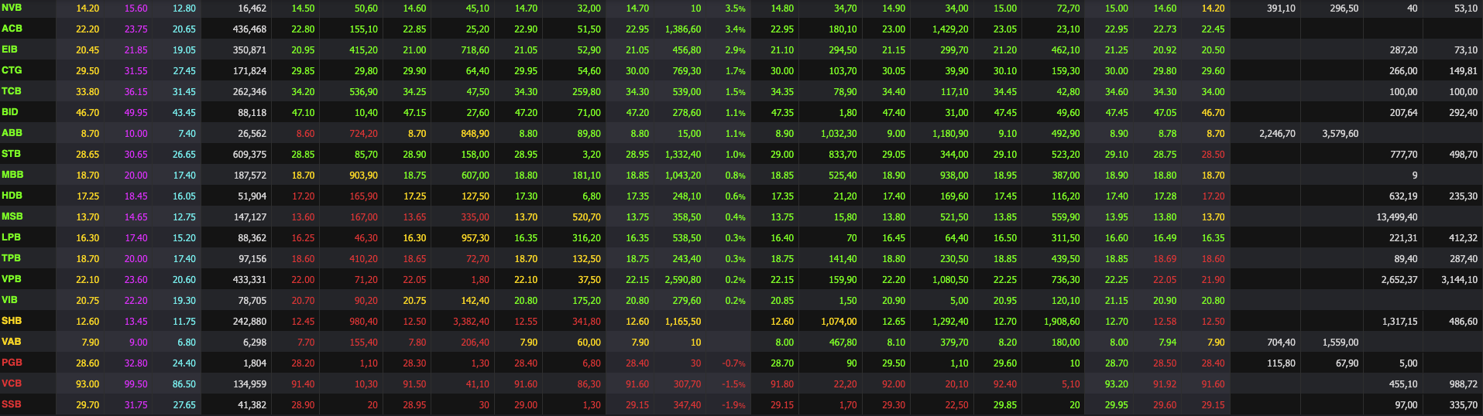
Task: Click BID total volume 88,118
Action: [x=252, y=113]
